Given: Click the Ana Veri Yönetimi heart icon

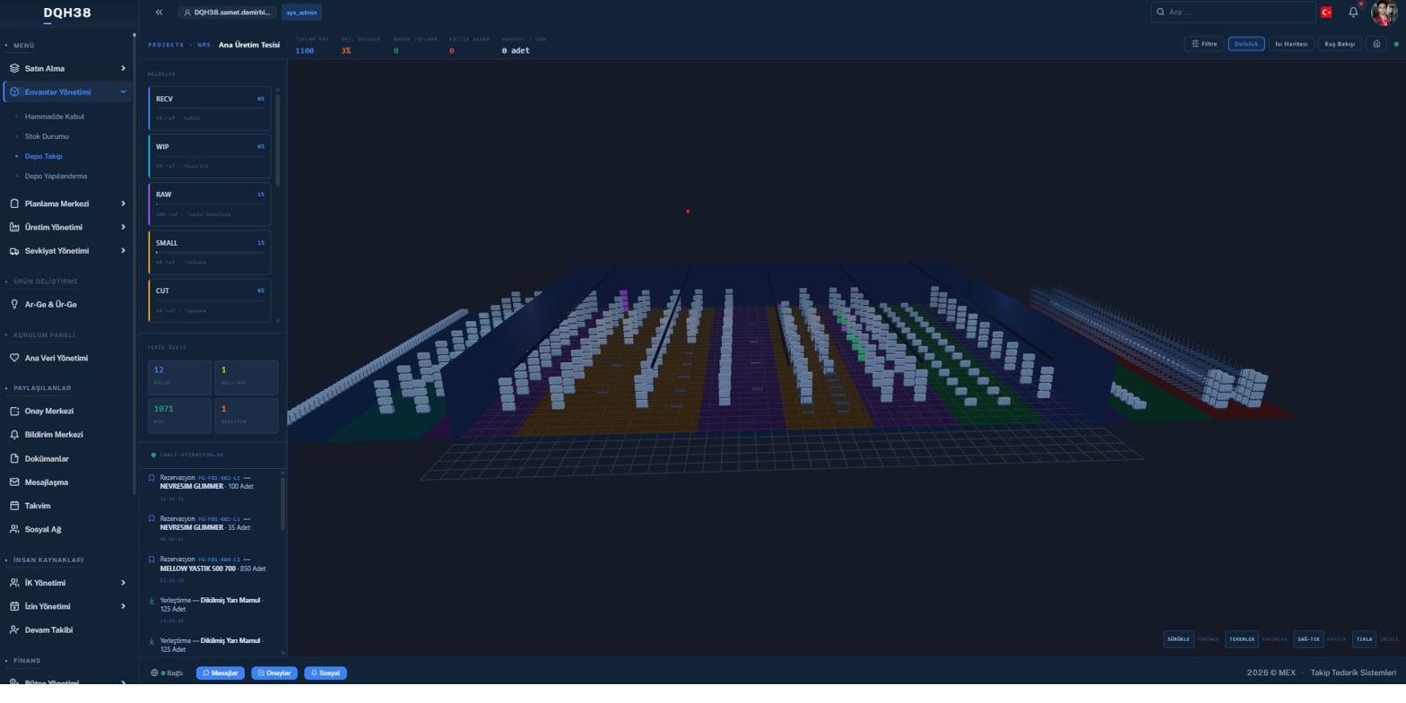Looking at the screenshot, I should pyautogui.click(x=14, y=358).
